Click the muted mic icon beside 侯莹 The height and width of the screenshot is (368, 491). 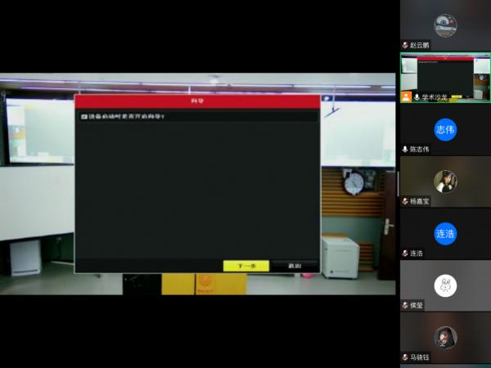tap(404, 305)
